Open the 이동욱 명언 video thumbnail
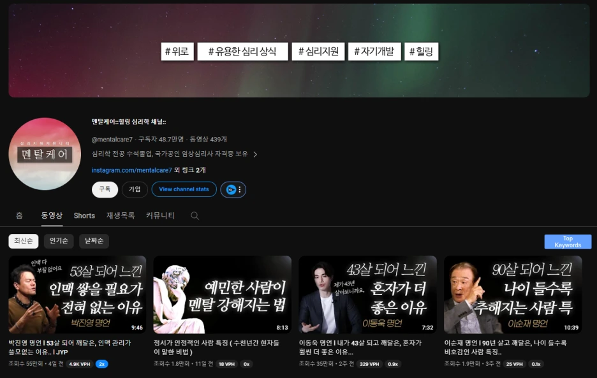This screenshot has height=378, width=597. 368,294
